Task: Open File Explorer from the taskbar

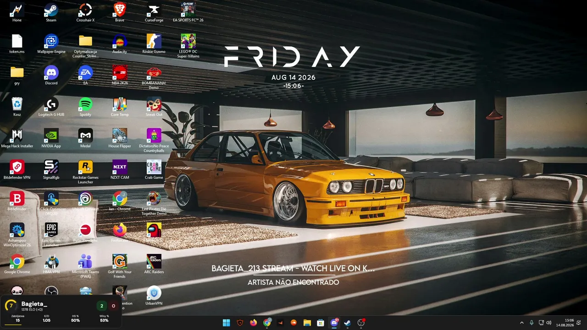Action: (307, 323)
